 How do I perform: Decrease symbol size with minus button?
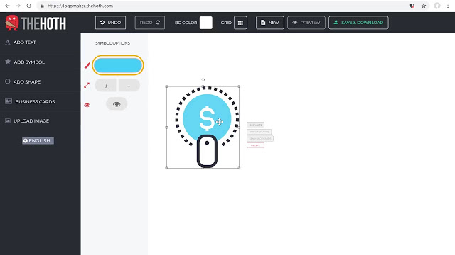(x=129, y=86)
